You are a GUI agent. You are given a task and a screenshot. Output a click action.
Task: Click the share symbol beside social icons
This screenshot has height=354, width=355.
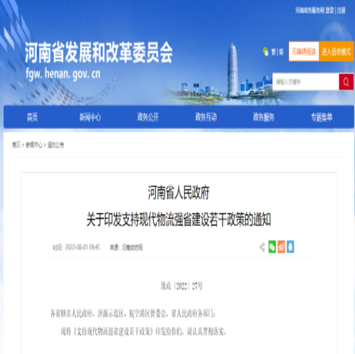[262, 247]
